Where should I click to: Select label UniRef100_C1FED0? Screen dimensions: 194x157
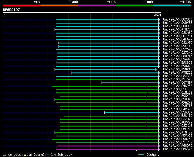coord(178,89)
